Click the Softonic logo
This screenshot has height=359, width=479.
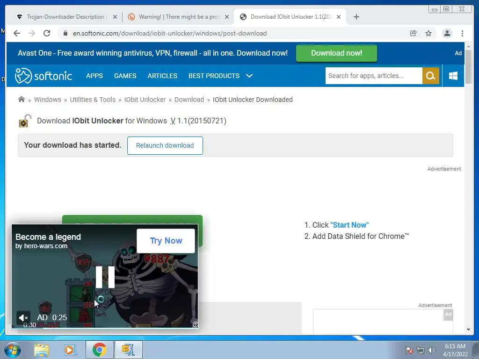click(x=44, y=76)
